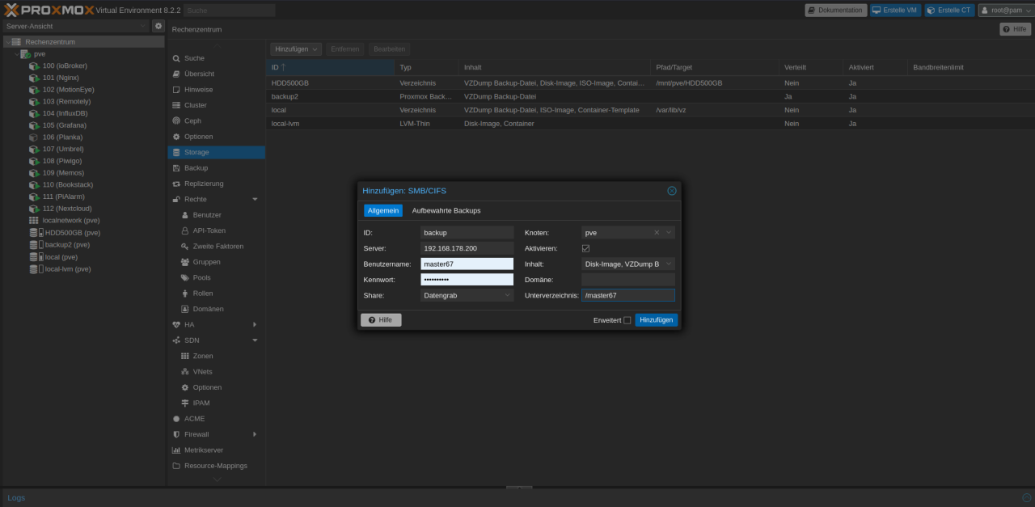Click the VNets network icon
Viewport: 1035px width, 507px height.
pos(185,371)
